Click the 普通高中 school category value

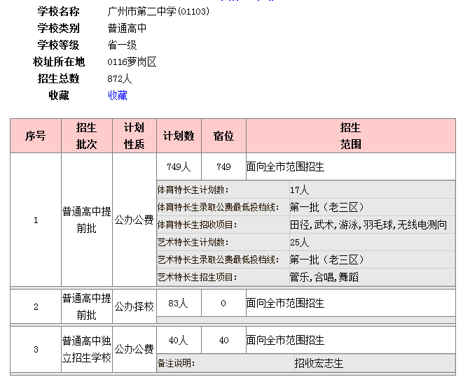click(127, 28)
